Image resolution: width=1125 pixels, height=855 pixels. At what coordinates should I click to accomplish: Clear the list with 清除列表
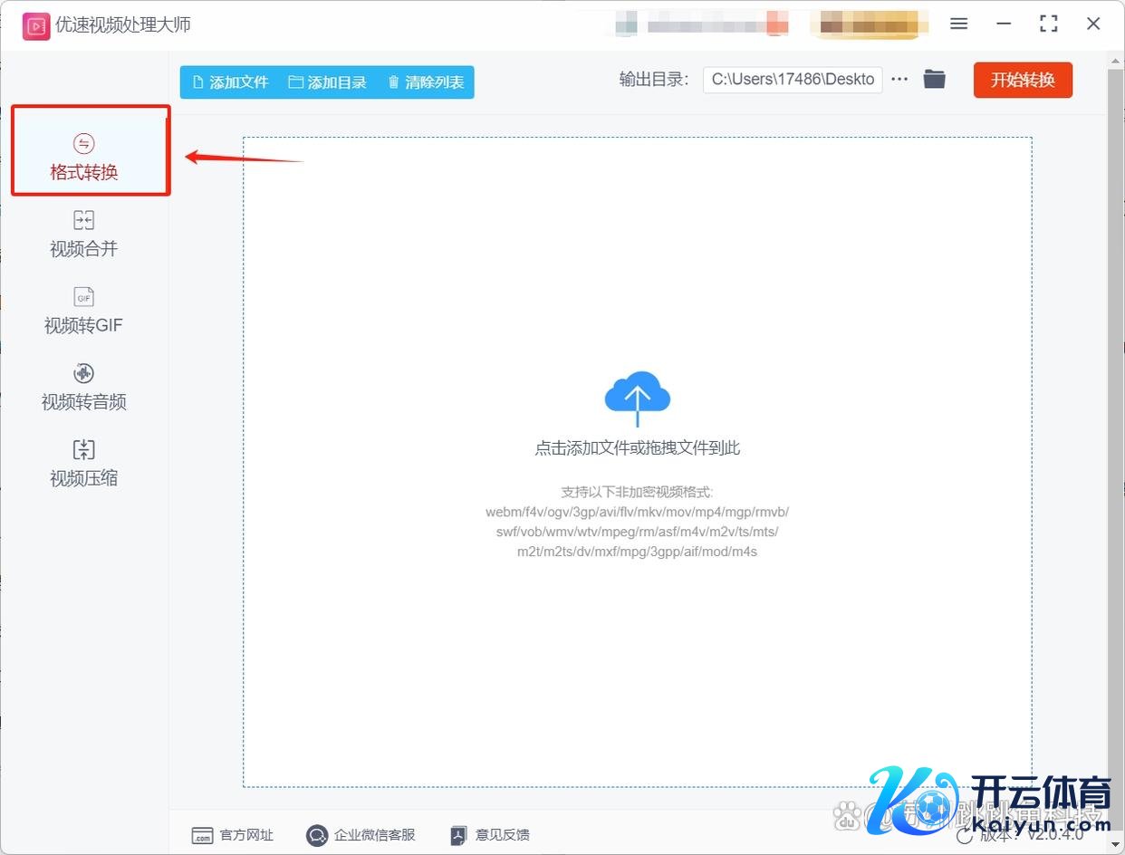(x=426, y=82)
